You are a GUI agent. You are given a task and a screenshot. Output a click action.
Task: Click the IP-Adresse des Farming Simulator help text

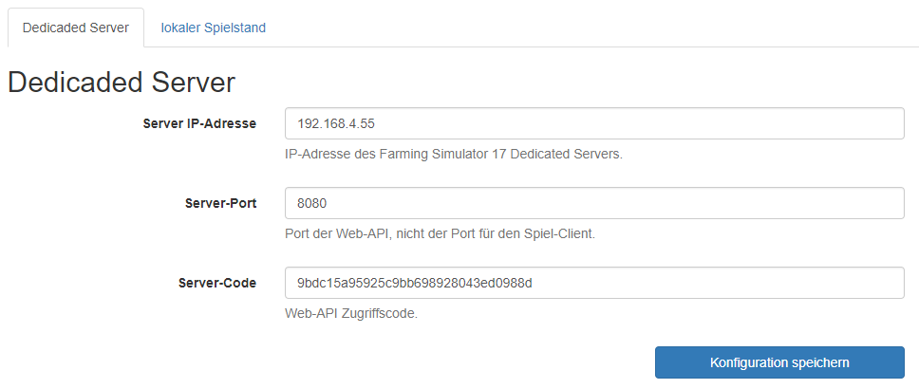click(x=454, y=154)
